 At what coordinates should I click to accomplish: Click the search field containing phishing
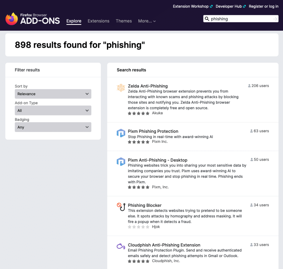click(241, 19)
